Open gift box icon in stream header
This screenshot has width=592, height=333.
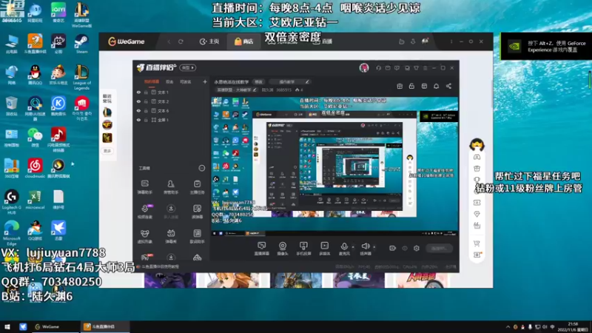pos(400,86)
